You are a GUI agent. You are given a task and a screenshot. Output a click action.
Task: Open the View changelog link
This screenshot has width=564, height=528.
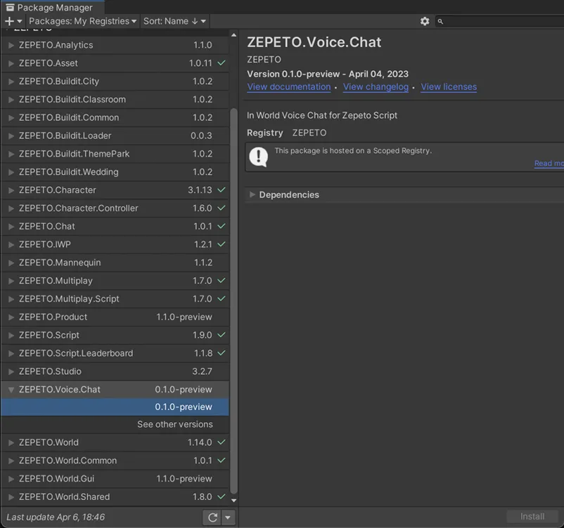pyautogui.click(x=376, y=87)
